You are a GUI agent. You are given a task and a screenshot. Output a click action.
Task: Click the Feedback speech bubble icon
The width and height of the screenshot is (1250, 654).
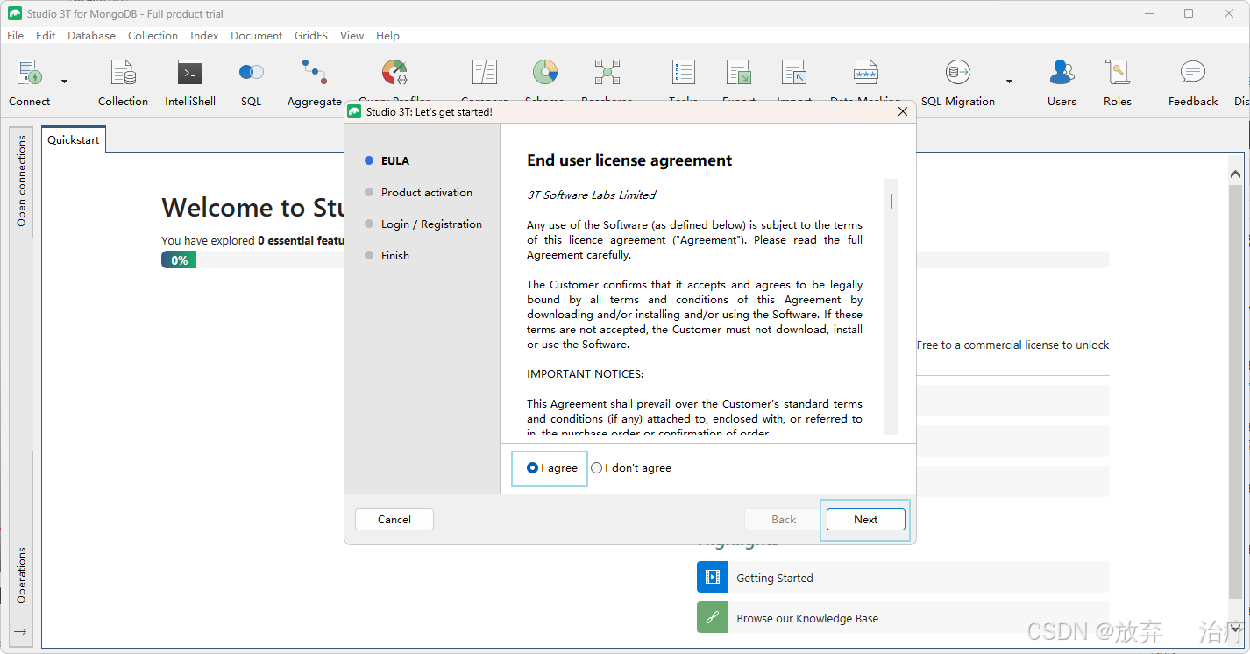click(1193, 73)
